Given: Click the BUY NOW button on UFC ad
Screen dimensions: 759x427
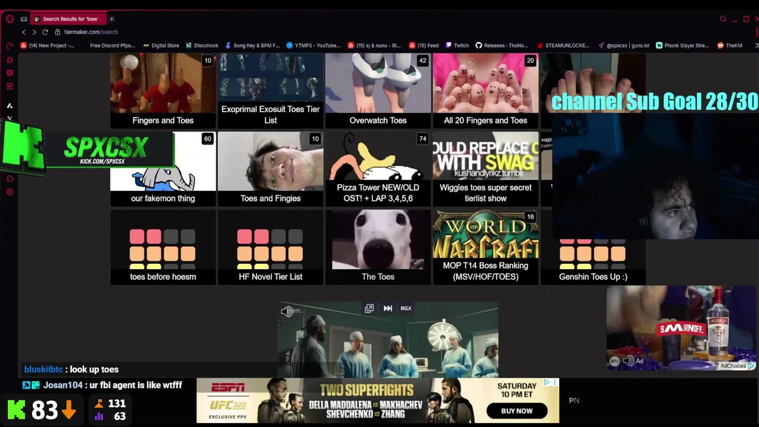Looking at the screenshot, I should pos(516,410).
